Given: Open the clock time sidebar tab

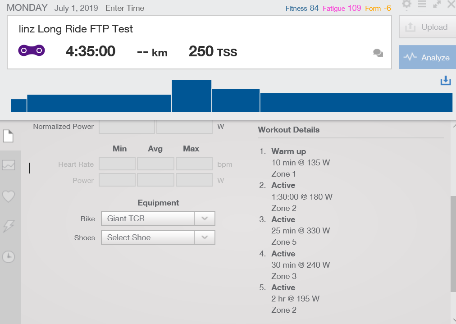Looking at the screenshot, I should pos(9,257).
